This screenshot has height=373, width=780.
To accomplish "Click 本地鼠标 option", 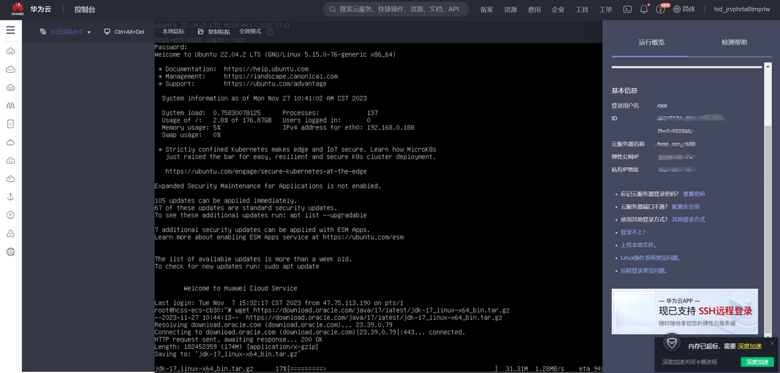I will click(173, 31).
